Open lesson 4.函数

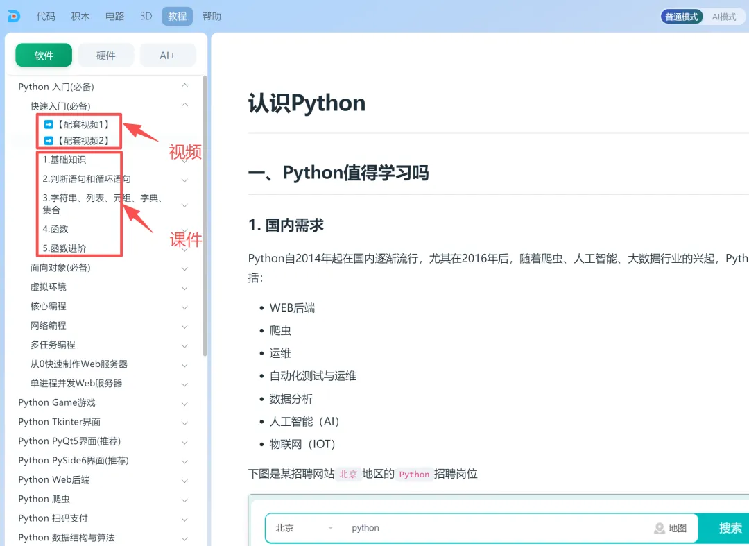55,229
